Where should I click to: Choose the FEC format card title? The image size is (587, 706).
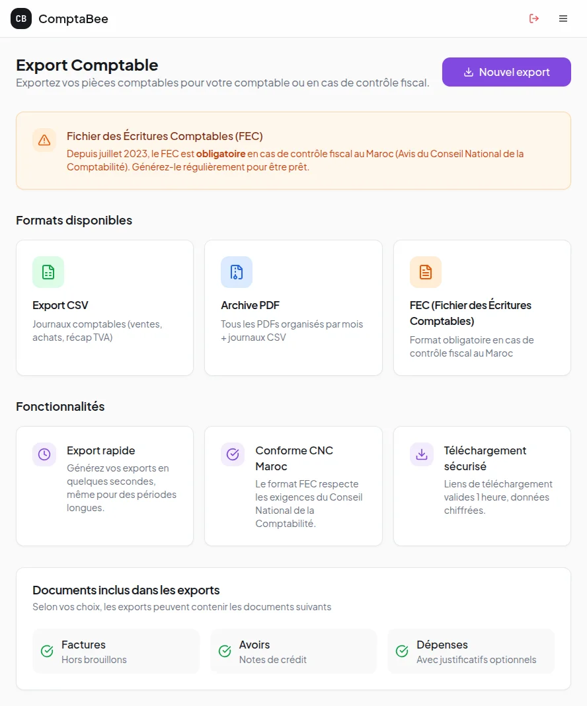tap(470, 313)
